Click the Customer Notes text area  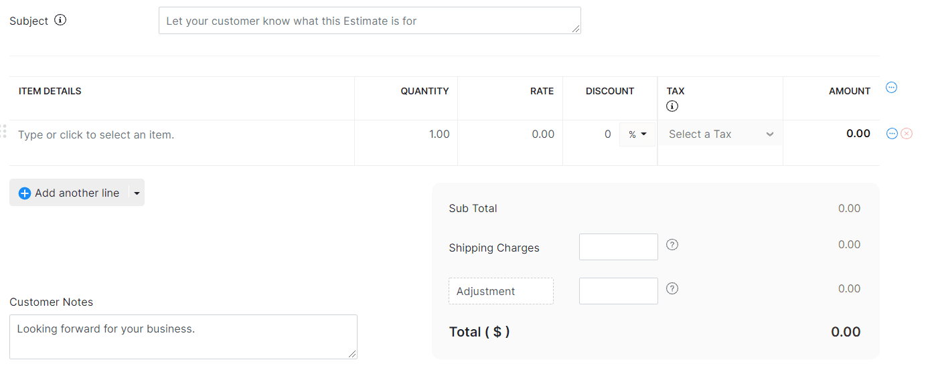(x=183, y=337)
